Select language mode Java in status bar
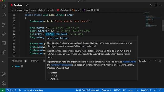This screenshot has width=164, height=92. click(130, 90)
